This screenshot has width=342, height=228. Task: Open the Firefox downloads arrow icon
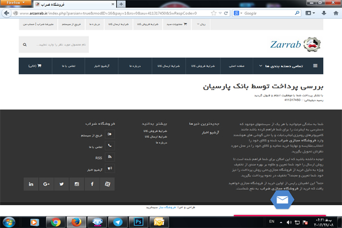pos(324,13)
